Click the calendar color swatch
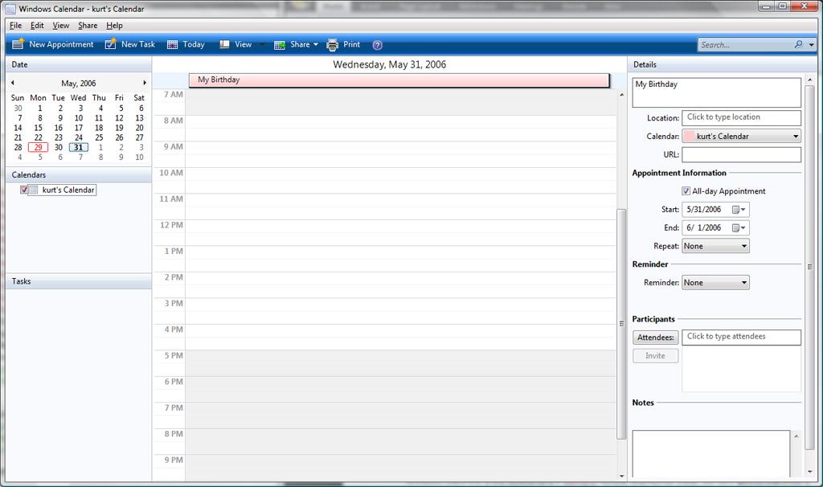This screenshot has width=823, height=487. (x=689, y=137)
